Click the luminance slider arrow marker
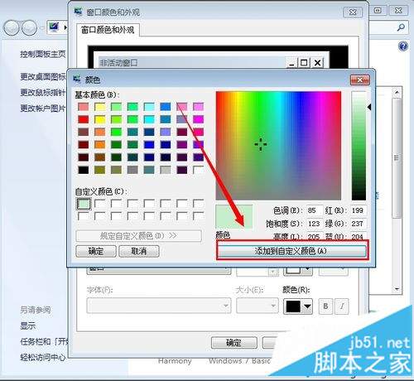 pos(369,108)
